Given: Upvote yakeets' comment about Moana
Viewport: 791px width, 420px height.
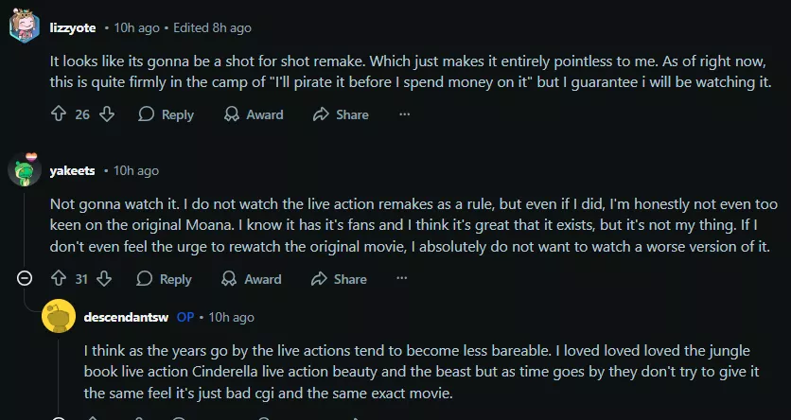Looking at the screenshot, I should [59, 279].
